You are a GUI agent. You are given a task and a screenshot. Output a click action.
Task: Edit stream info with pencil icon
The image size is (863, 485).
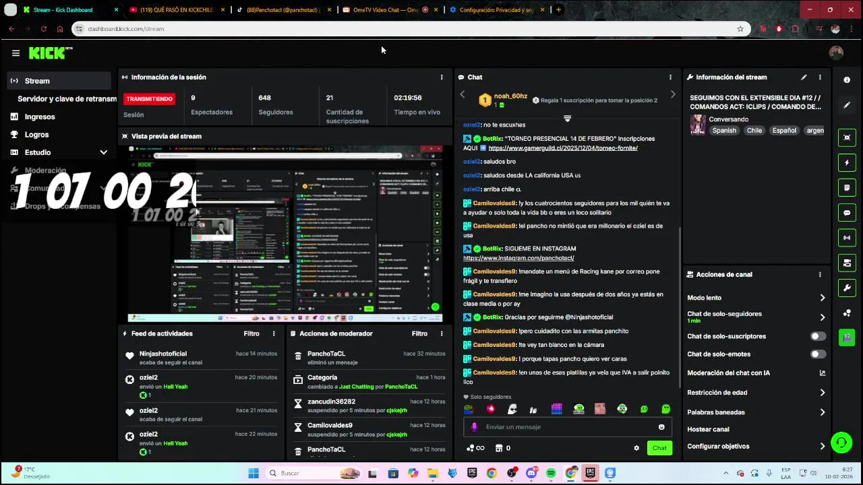tap(804, 77)
